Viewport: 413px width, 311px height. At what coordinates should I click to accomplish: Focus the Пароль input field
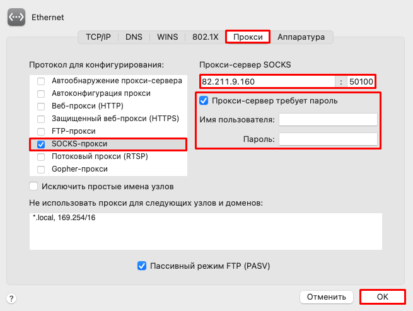point(328,139)
